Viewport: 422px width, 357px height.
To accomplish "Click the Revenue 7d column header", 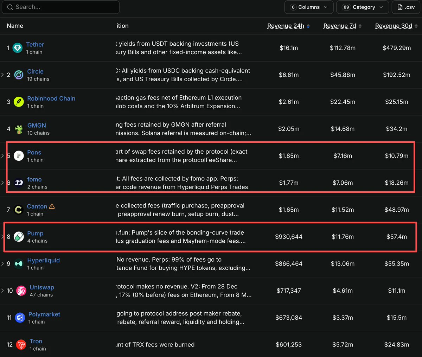I will (340, 26).
